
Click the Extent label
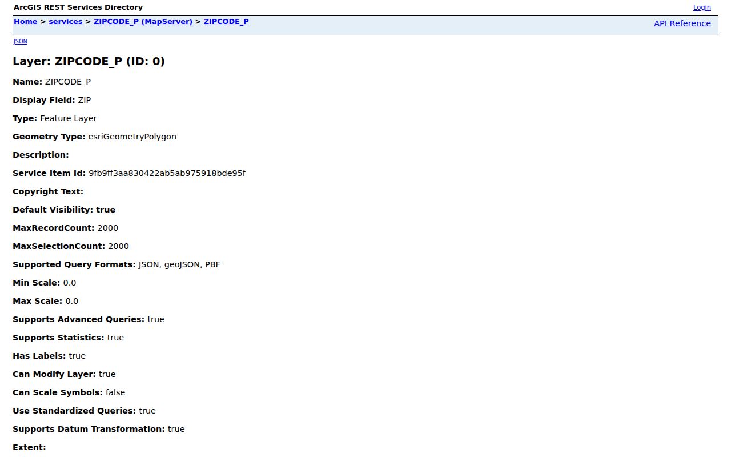pos(29,447)
